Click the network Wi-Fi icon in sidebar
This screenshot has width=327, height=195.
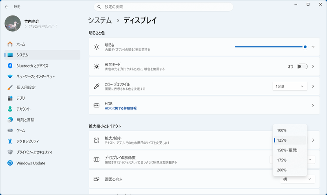tap(10, 77)
